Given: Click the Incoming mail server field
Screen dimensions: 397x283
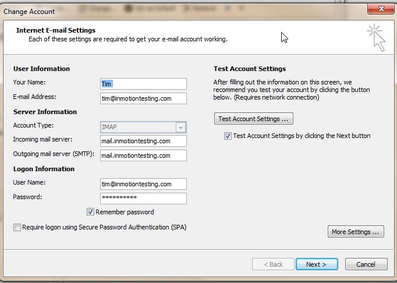Looking at the screenshot, I should coord(143,141).
